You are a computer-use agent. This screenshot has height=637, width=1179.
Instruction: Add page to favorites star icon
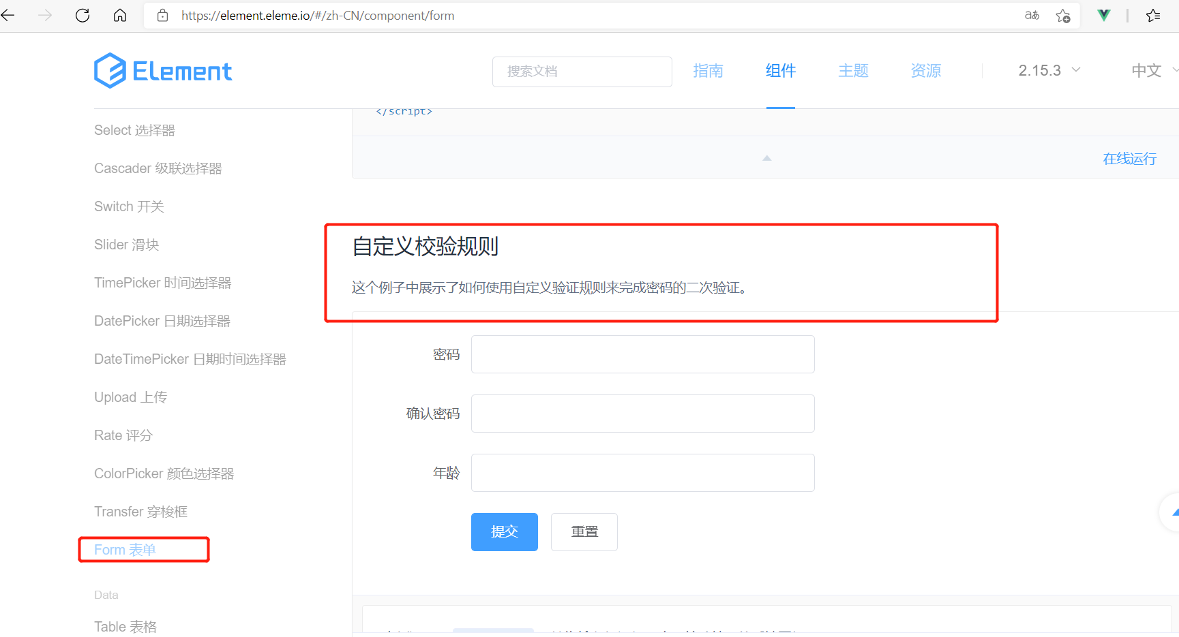1063,15
